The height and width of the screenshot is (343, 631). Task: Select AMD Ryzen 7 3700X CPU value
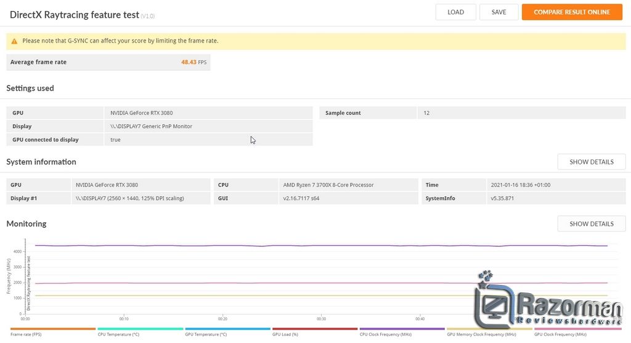point(328,185)
